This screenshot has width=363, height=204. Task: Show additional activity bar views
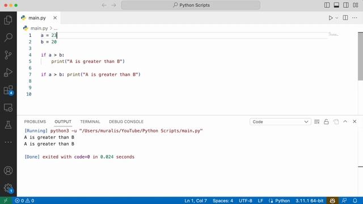click(8, 142)
